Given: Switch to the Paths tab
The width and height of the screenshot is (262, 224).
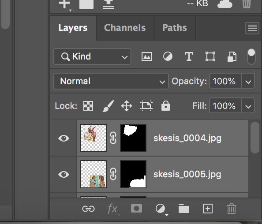Looking at the screenshot, I should [x=175, y=28].
